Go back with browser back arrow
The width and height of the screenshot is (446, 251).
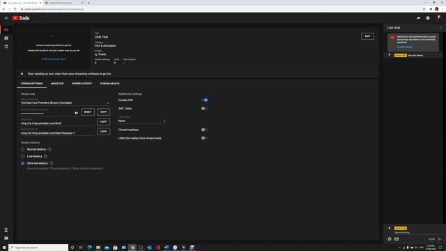3,9
